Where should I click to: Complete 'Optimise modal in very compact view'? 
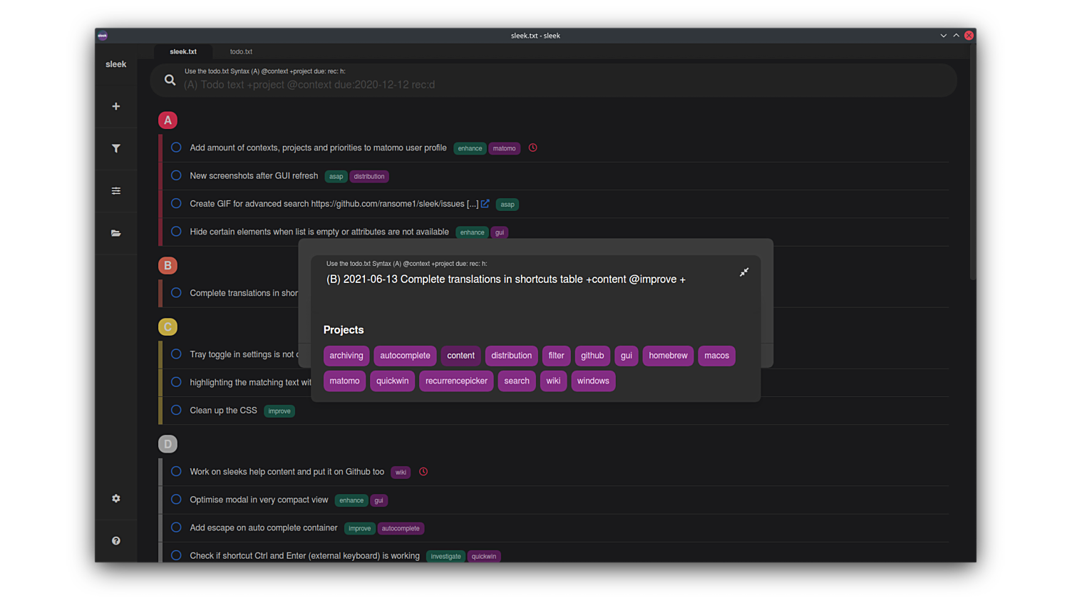176,500
